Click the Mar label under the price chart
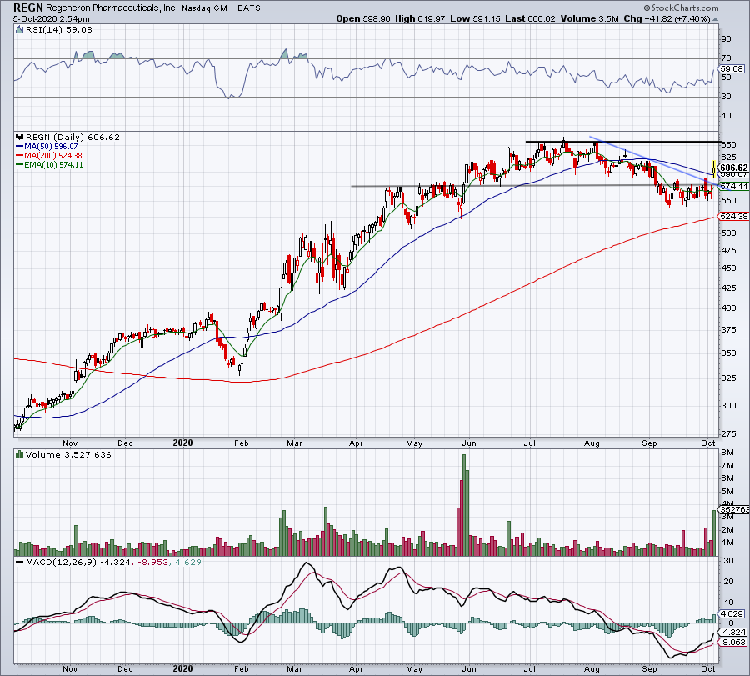750x676 pixels. pyautogui.click(x=294, y=443)
